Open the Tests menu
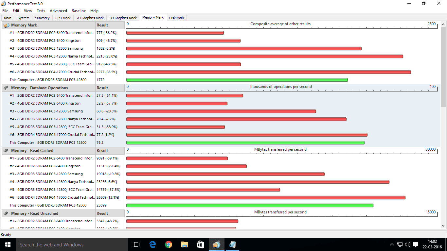This screenshot has width=447, height=251. click(x=41, y=11)
